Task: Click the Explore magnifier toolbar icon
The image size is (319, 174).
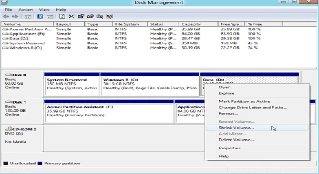Action: point(100,17)
